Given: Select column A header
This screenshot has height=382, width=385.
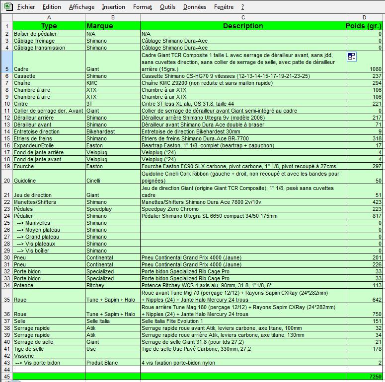Looking at the screenshot, I should 49,17.
